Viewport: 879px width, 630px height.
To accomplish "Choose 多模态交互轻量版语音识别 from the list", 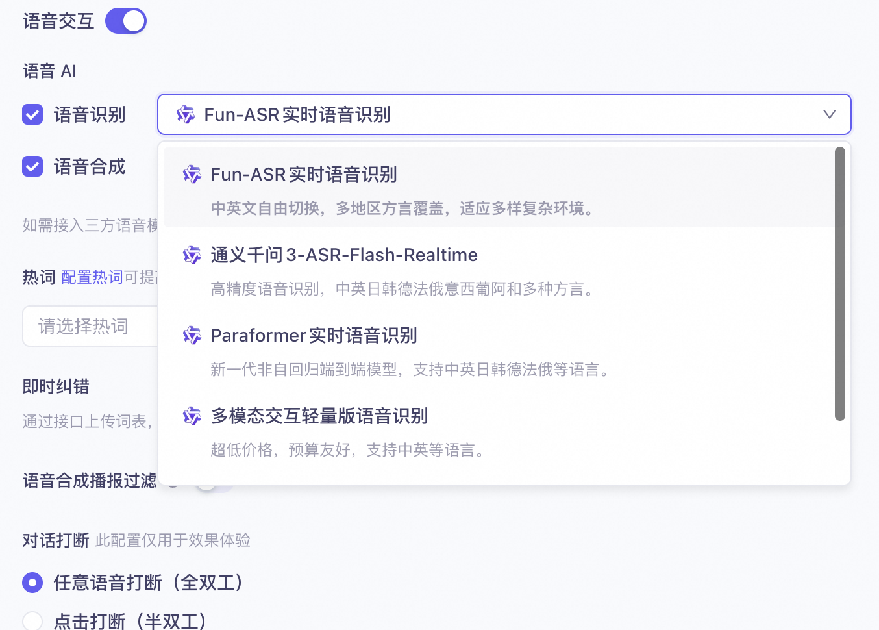I will 499,429.
